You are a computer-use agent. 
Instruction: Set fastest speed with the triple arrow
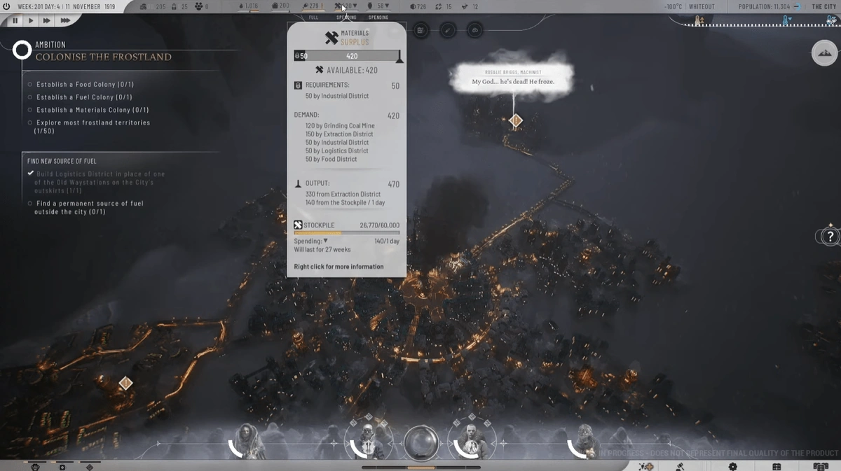click(x=65, y=21)
